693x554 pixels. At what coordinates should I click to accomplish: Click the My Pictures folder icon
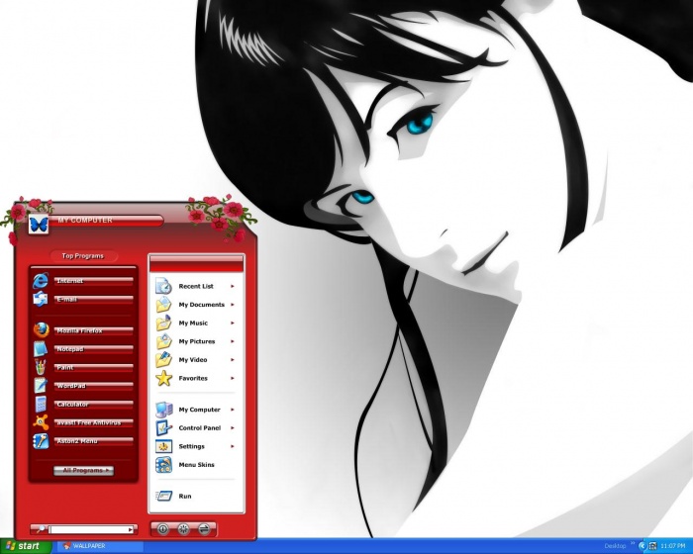click(163, 341)
